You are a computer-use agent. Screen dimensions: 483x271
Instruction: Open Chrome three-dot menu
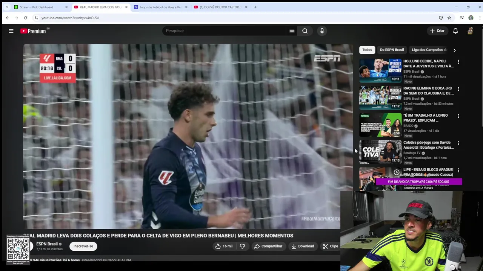(479, 18)
